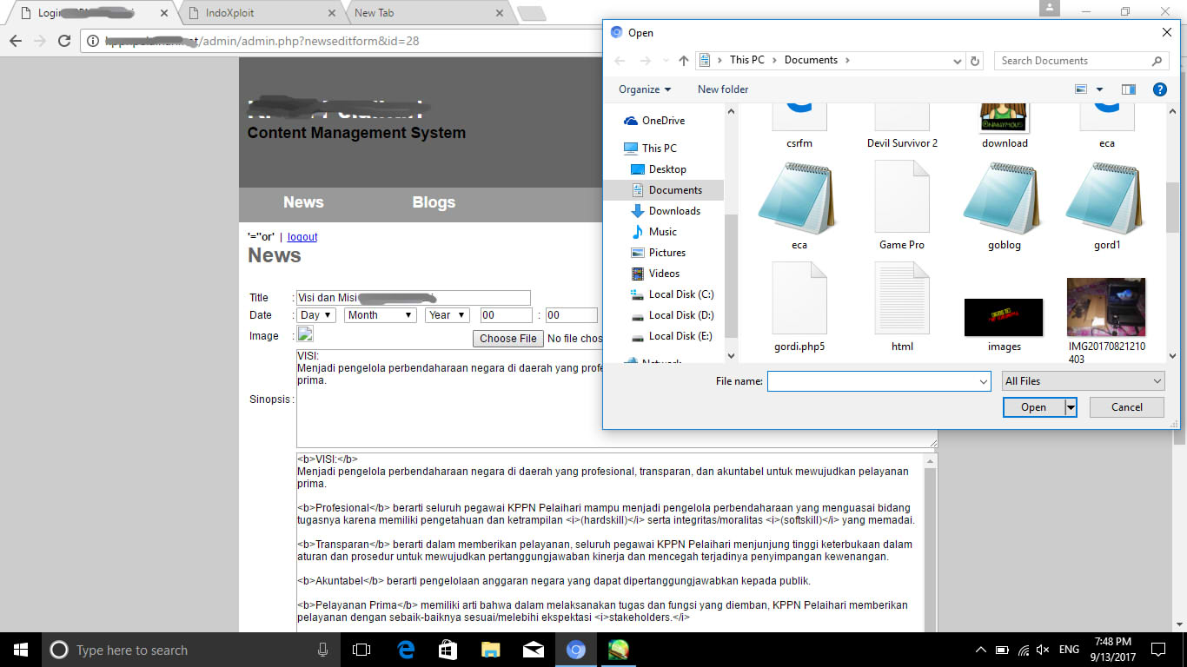This screenshot has height=667, width=1187.
Task: Expand the File name history dropdown arrow
Action: point(983,381)
